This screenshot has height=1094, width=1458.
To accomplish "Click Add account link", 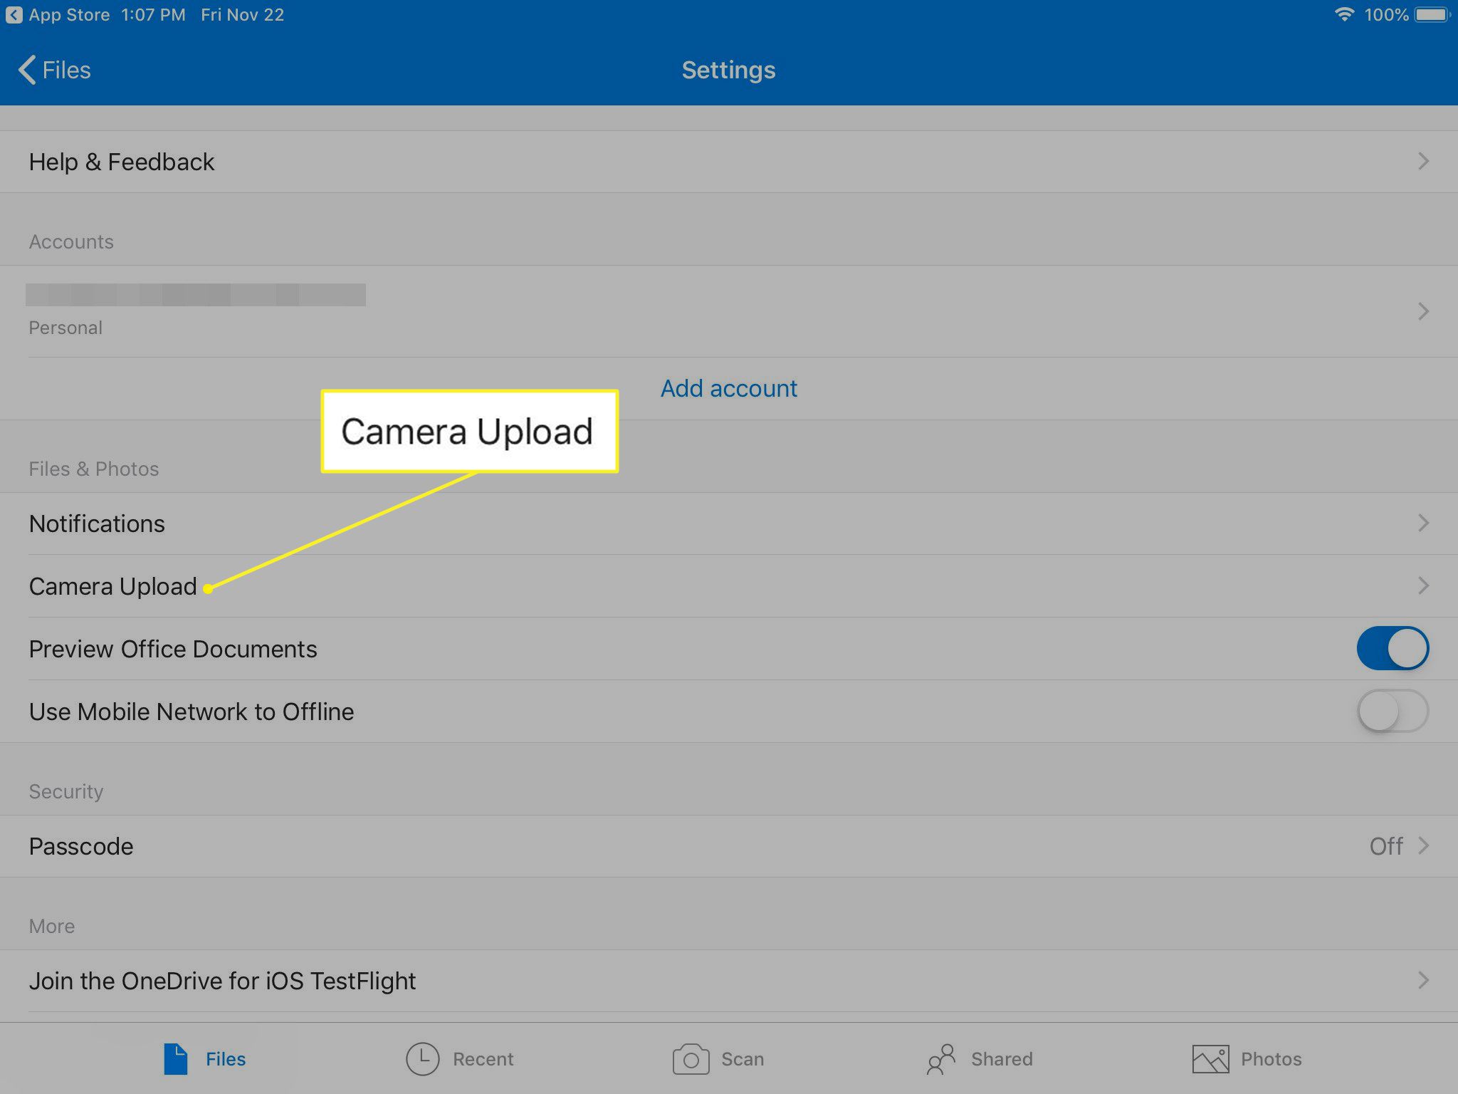I will pyautogui.click(x=730, y=388).
